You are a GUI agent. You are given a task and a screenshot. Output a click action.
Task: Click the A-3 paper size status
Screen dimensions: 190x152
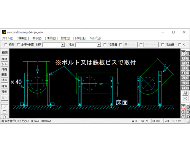135,121
